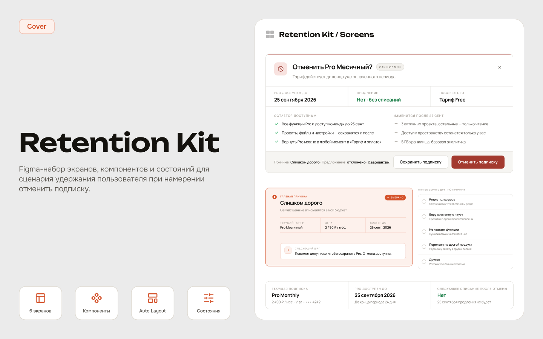Click the Отменить подписку button
The height and width of the screenshot is (339, 543).
tap(478, 162)
